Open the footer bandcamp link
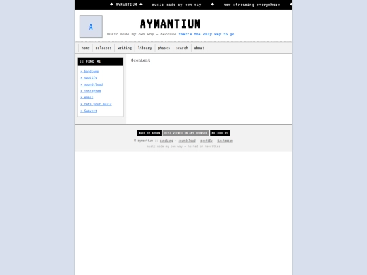The image size is (367, 275). [x=167, y=141]
